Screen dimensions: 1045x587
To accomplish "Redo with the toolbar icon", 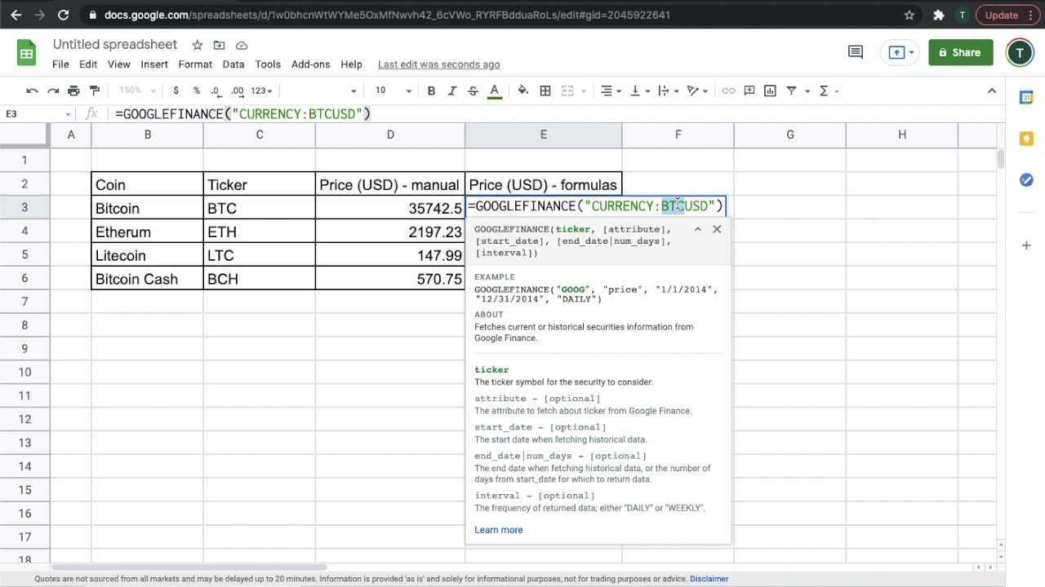I will click(53, 90).
